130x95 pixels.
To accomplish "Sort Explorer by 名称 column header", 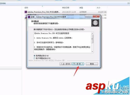I will point(26,8).
